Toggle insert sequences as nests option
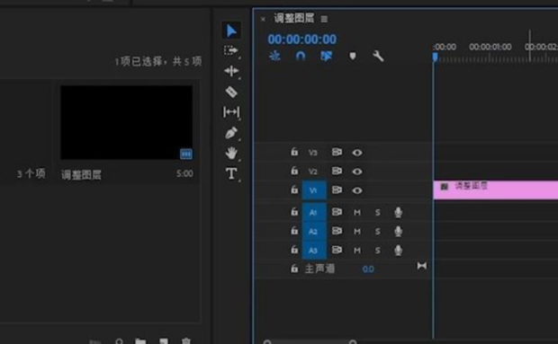Viewport: 558px width, 344px height. tap(274, 56)
